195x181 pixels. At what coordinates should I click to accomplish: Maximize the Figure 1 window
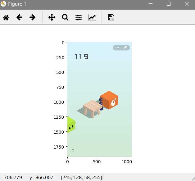(x=169, y=4)
